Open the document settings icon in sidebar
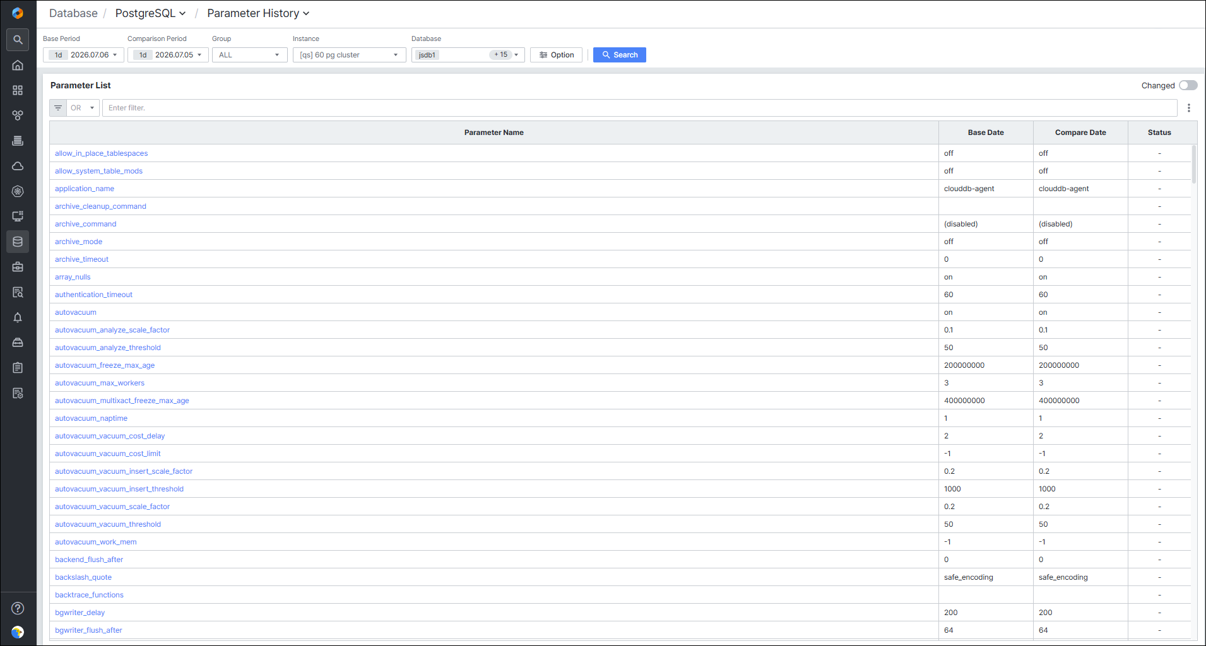Viewport: 1206px width, 646px height. pos(18,393)
